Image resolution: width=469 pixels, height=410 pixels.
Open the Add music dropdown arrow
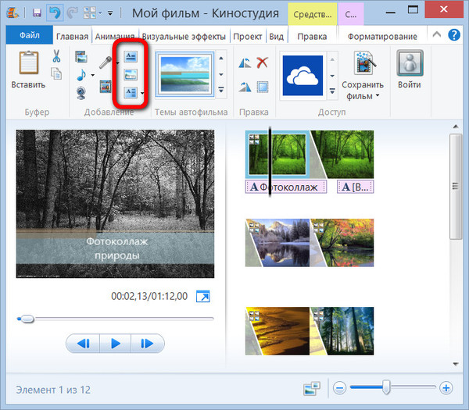[x=92, y=75]
